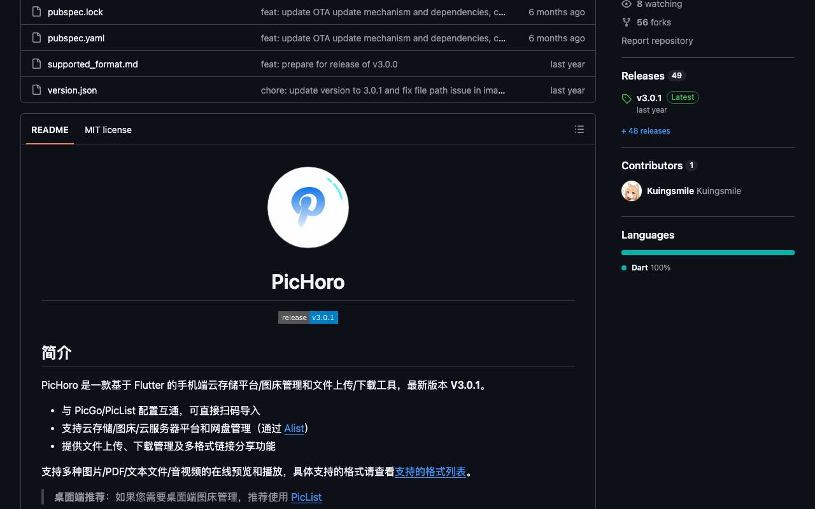Click the '6 months ago' timestamp for pubspec.yaml
Screen dimensions: 815x509
556,38
